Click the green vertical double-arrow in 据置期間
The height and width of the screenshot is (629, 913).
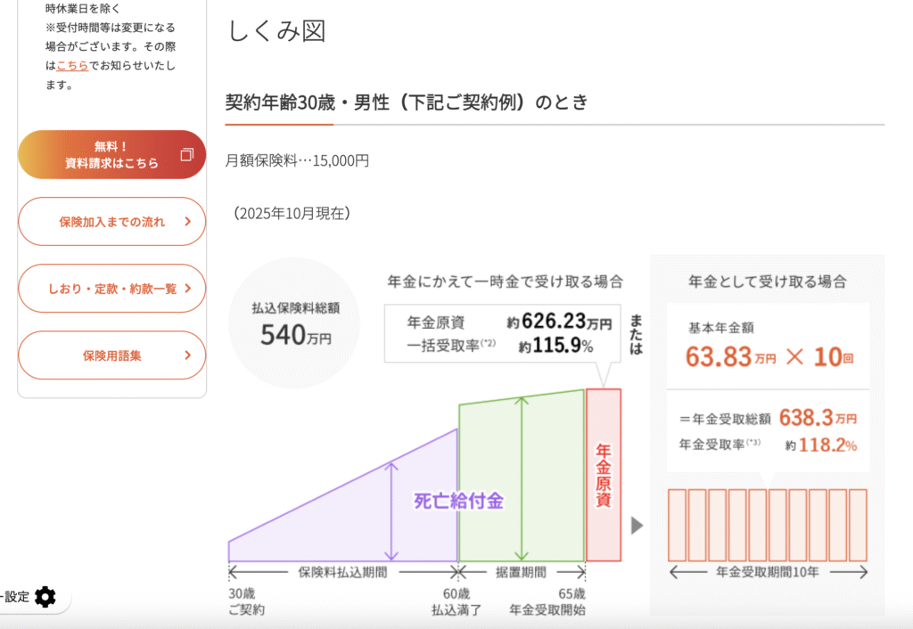tap(522, 478)
